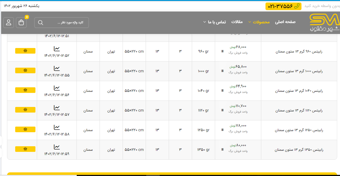This screenshot has width=340, height=176.
Task: Go to صفحه اصلی menu item
Action: coord(285,22)
